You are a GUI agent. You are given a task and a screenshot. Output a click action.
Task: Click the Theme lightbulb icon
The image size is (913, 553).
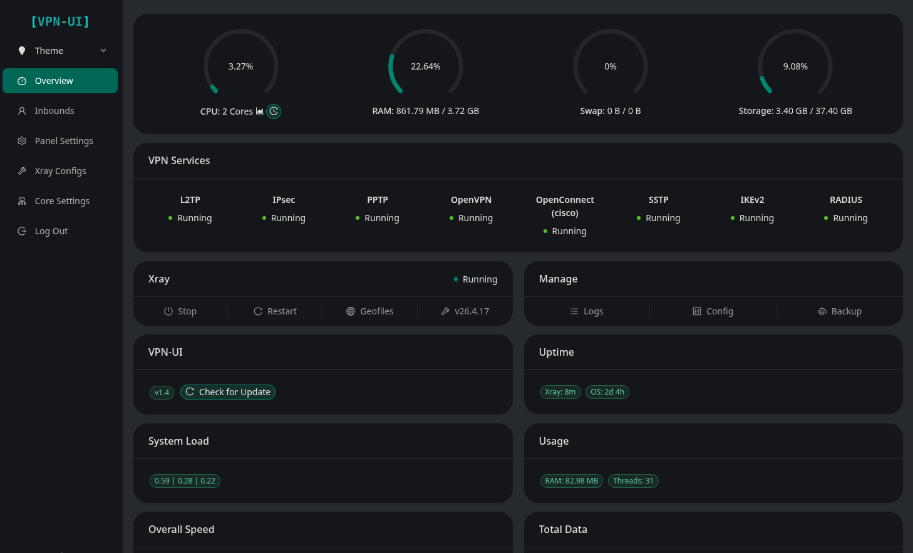(x=22, y=51)
